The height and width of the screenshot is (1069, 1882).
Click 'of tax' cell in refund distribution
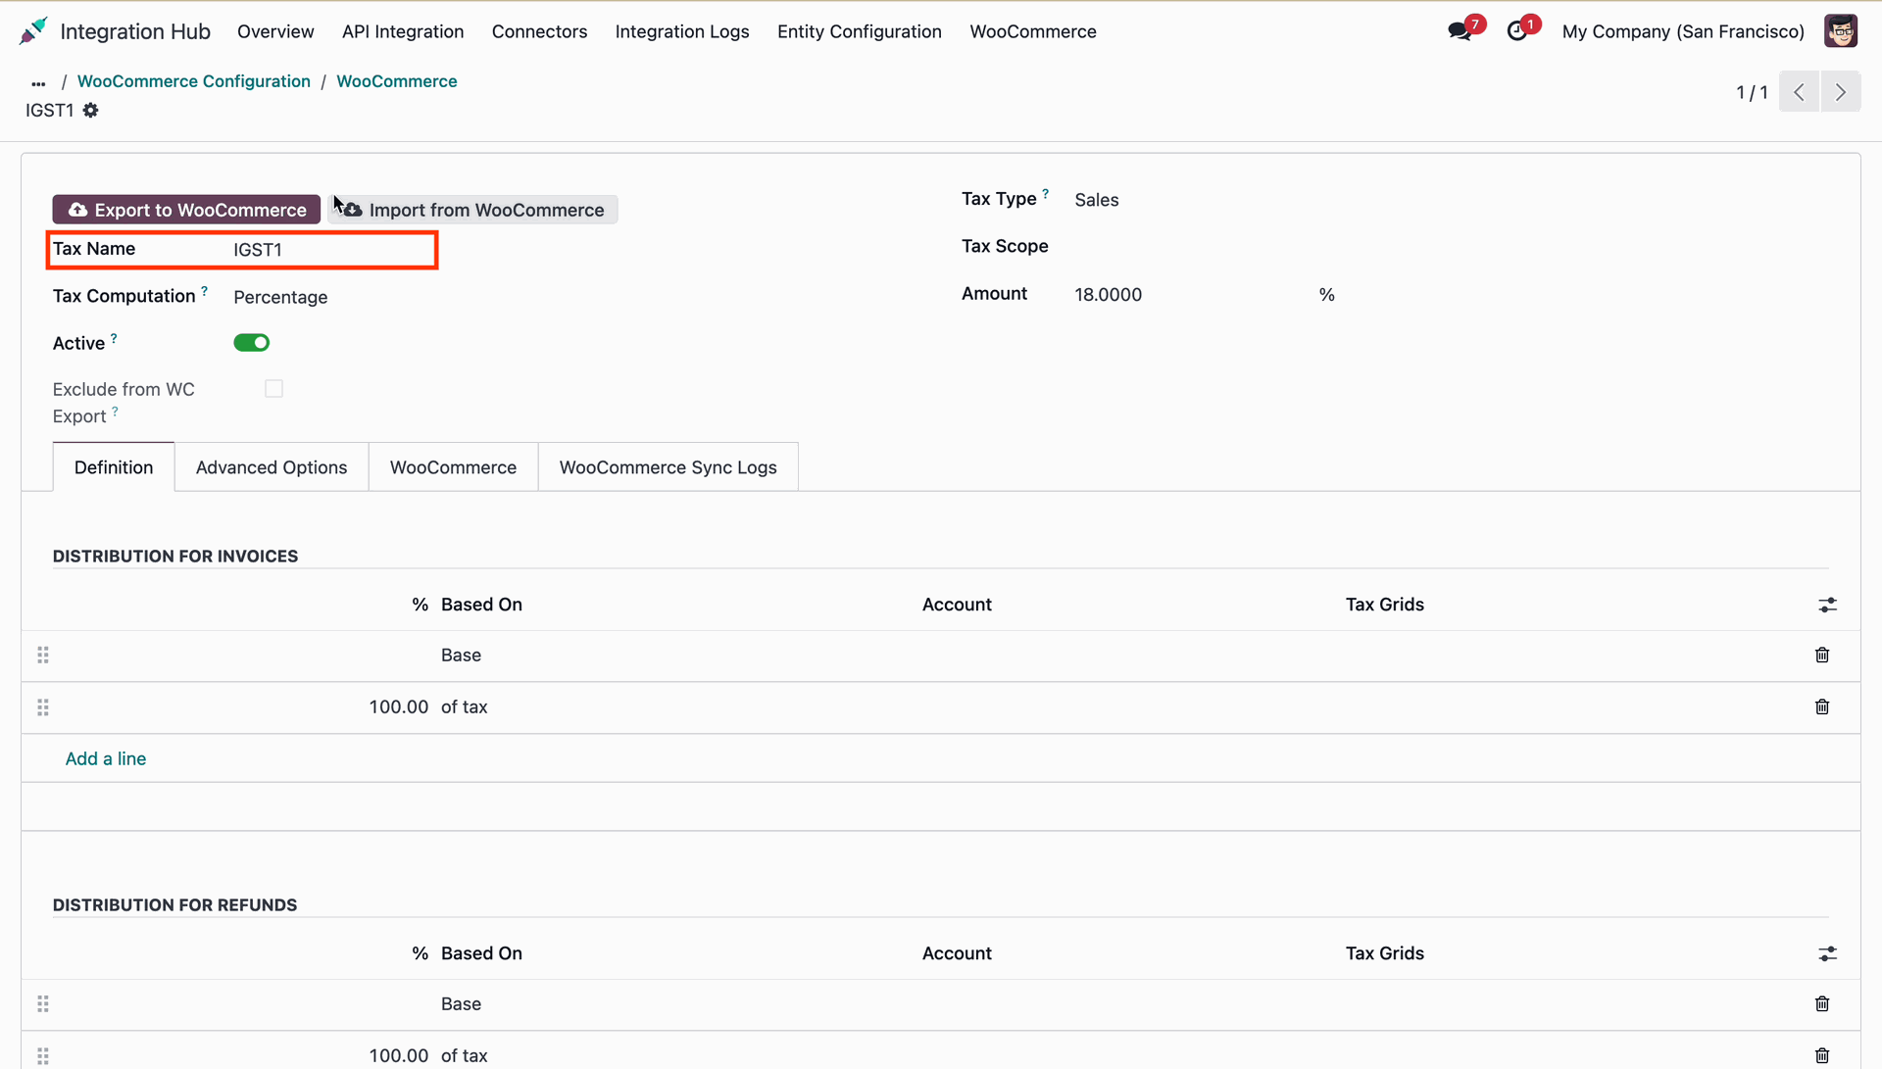[x=465, y=1056]
